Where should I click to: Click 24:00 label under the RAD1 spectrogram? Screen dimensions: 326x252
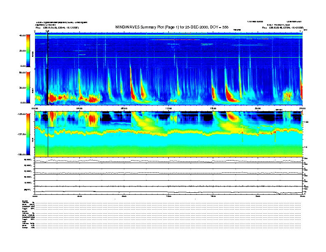coord(302,108)
